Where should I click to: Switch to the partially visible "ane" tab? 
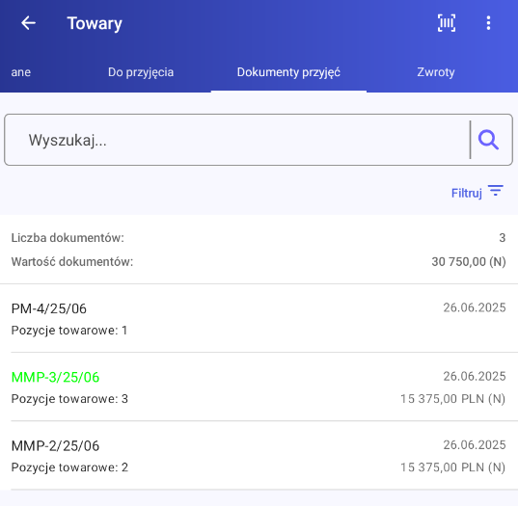21,72
